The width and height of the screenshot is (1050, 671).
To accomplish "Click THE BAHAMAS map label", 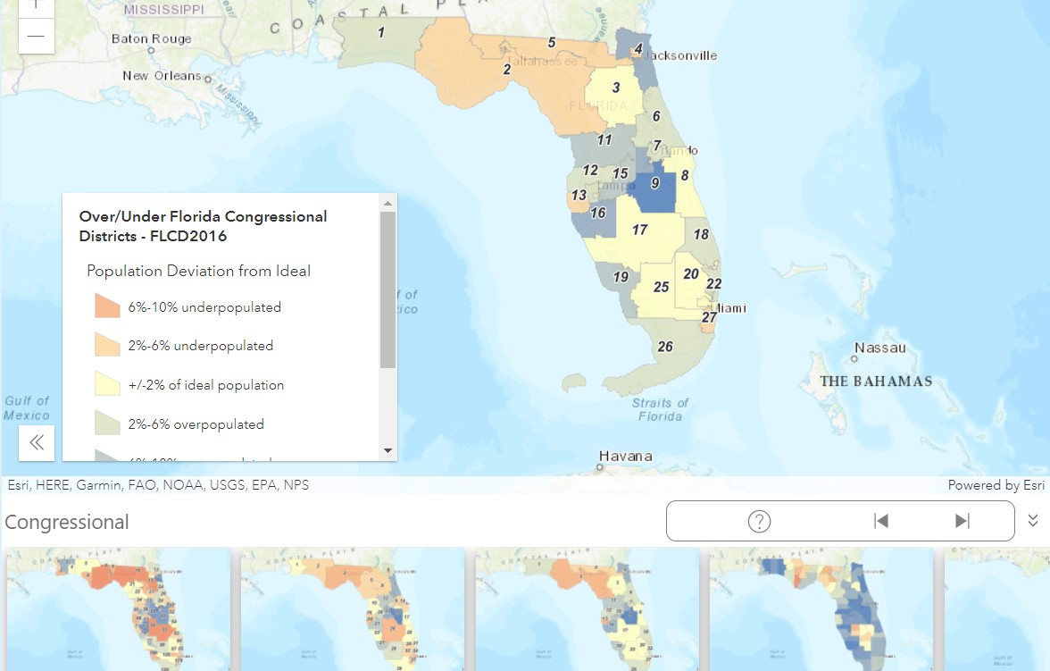I will [876, 382].
